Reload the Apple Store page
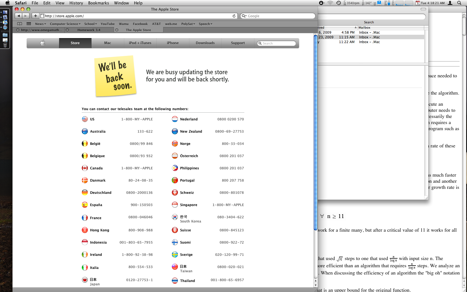Screen dimensions: 467x292 point(234,16)
